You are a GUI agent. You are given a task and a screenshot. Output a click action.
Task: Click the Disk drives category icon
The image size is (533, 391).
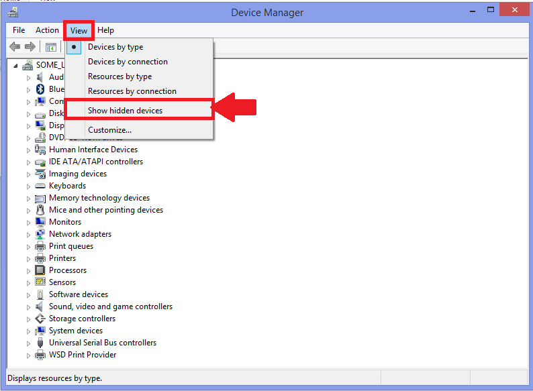[x=40, y=115]
